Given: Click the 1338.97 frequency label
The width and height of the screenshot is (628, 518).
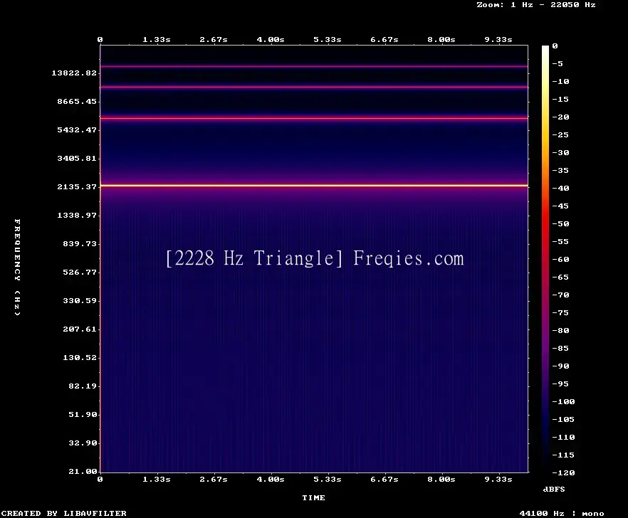Looking at the screenshot, I should pyautogui.click(x=77, y=216).
